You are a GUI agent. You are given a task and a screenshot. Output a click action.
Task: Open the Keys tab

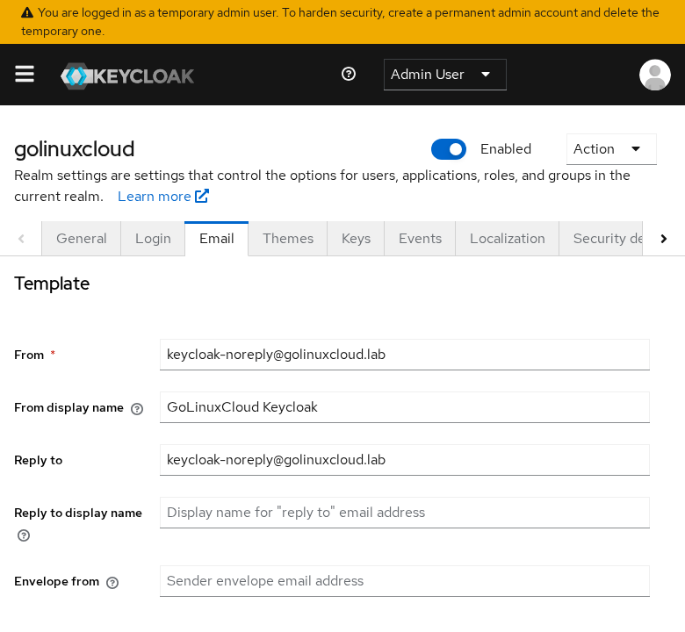356,239
